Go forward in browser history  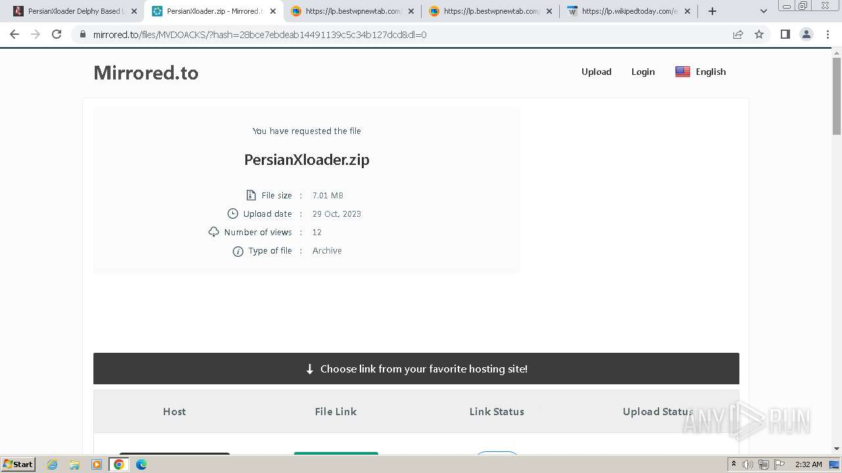pyautogui.click(x=36, y=34)
